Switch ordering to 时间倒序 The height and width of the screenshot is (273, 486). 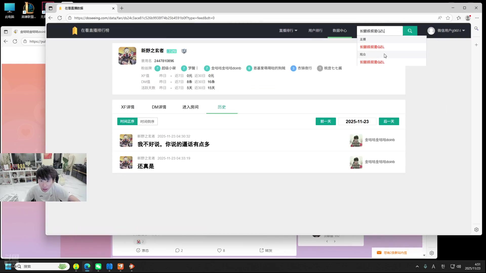(x=147, y=121)
